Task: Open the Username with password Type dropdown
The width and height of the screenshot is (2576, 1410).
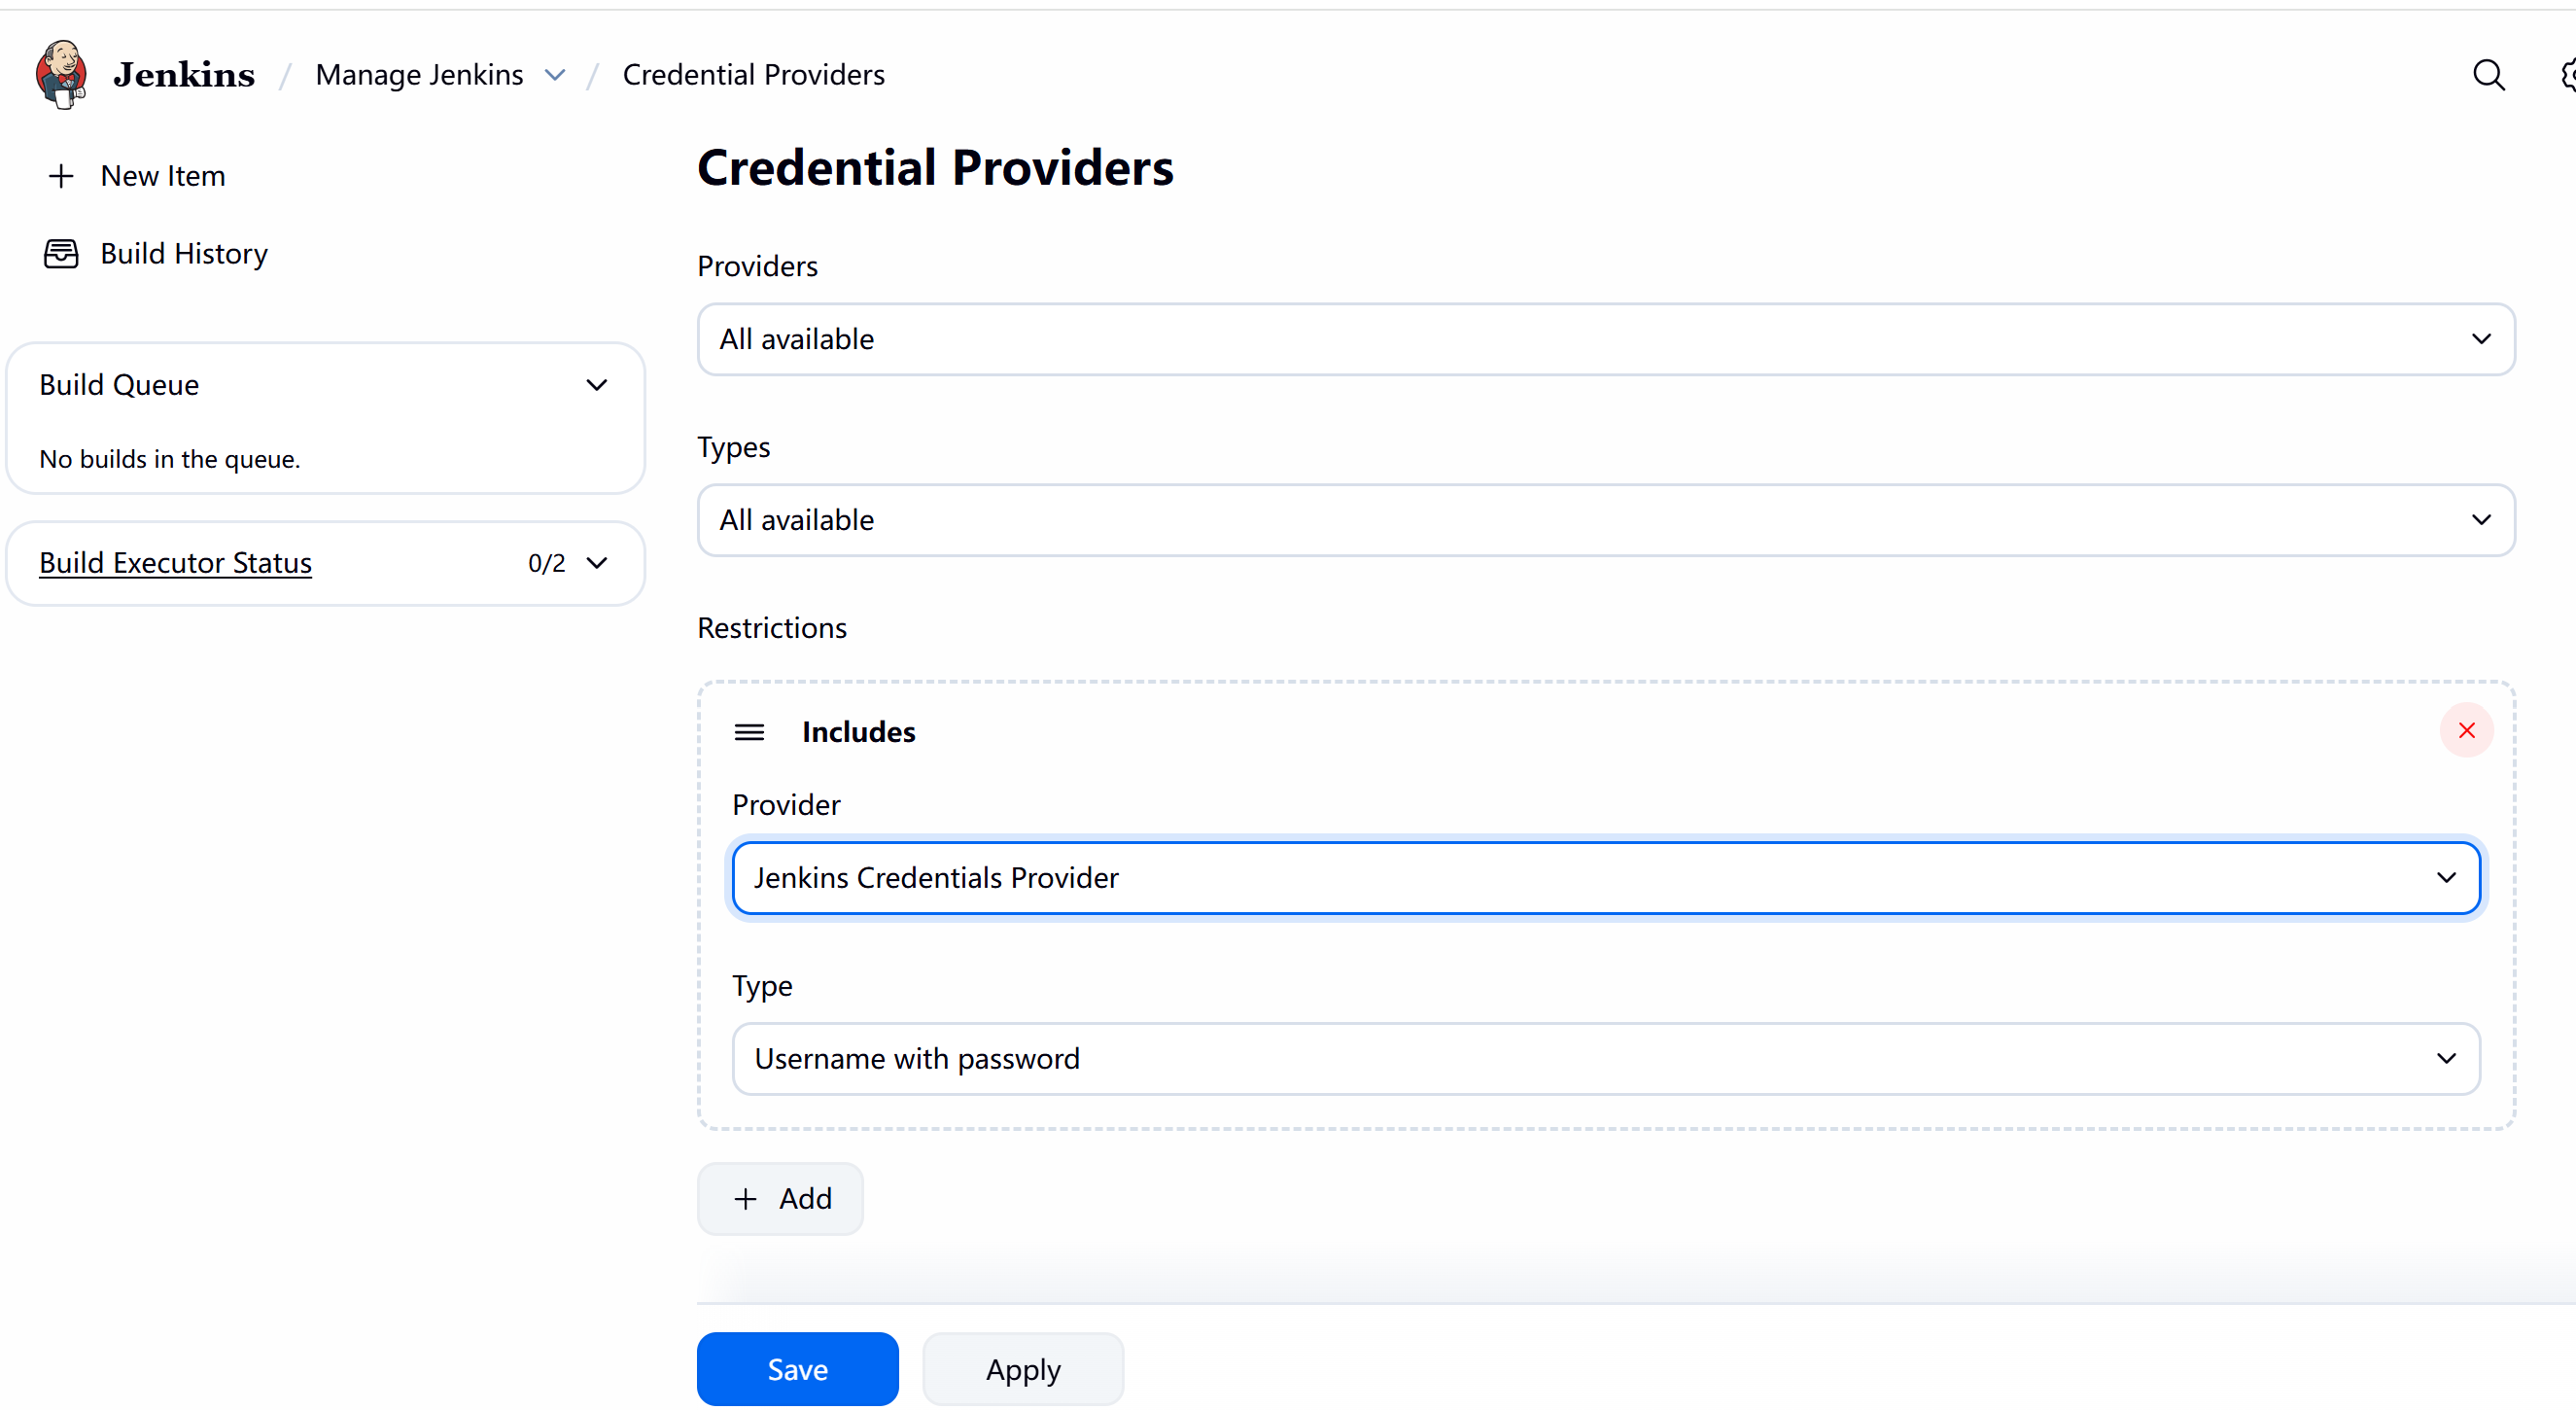Action: tap(1605, 1059)
